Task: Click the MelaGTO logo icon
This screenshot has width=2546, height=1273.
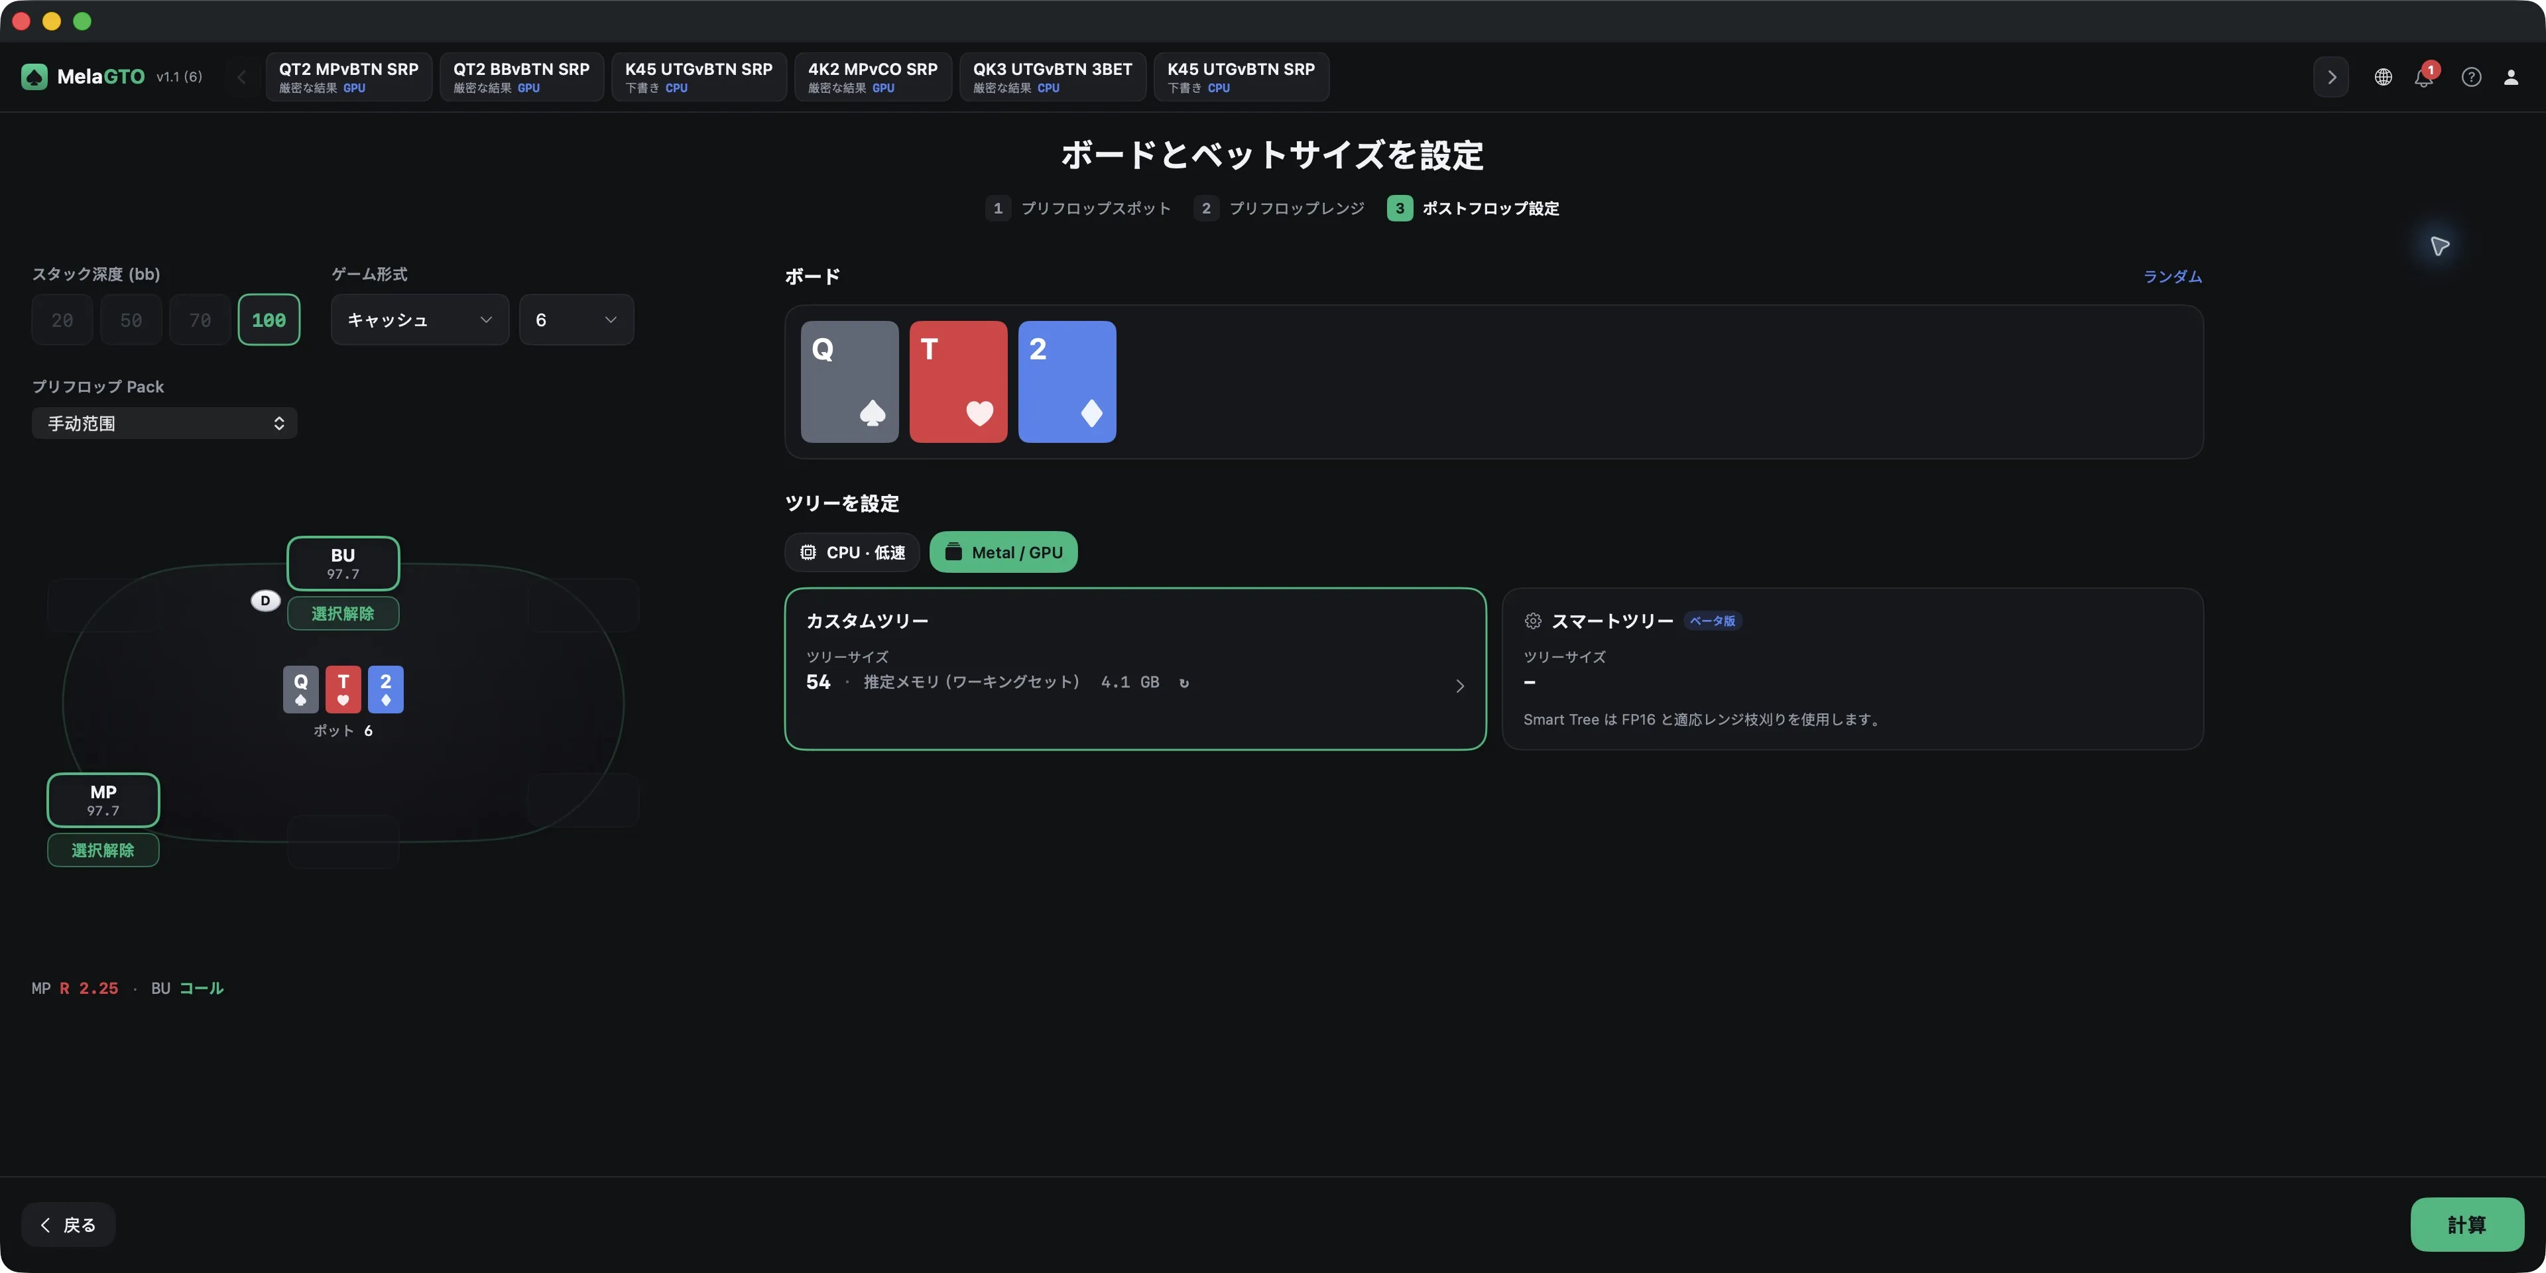Action: coord(34,76)
